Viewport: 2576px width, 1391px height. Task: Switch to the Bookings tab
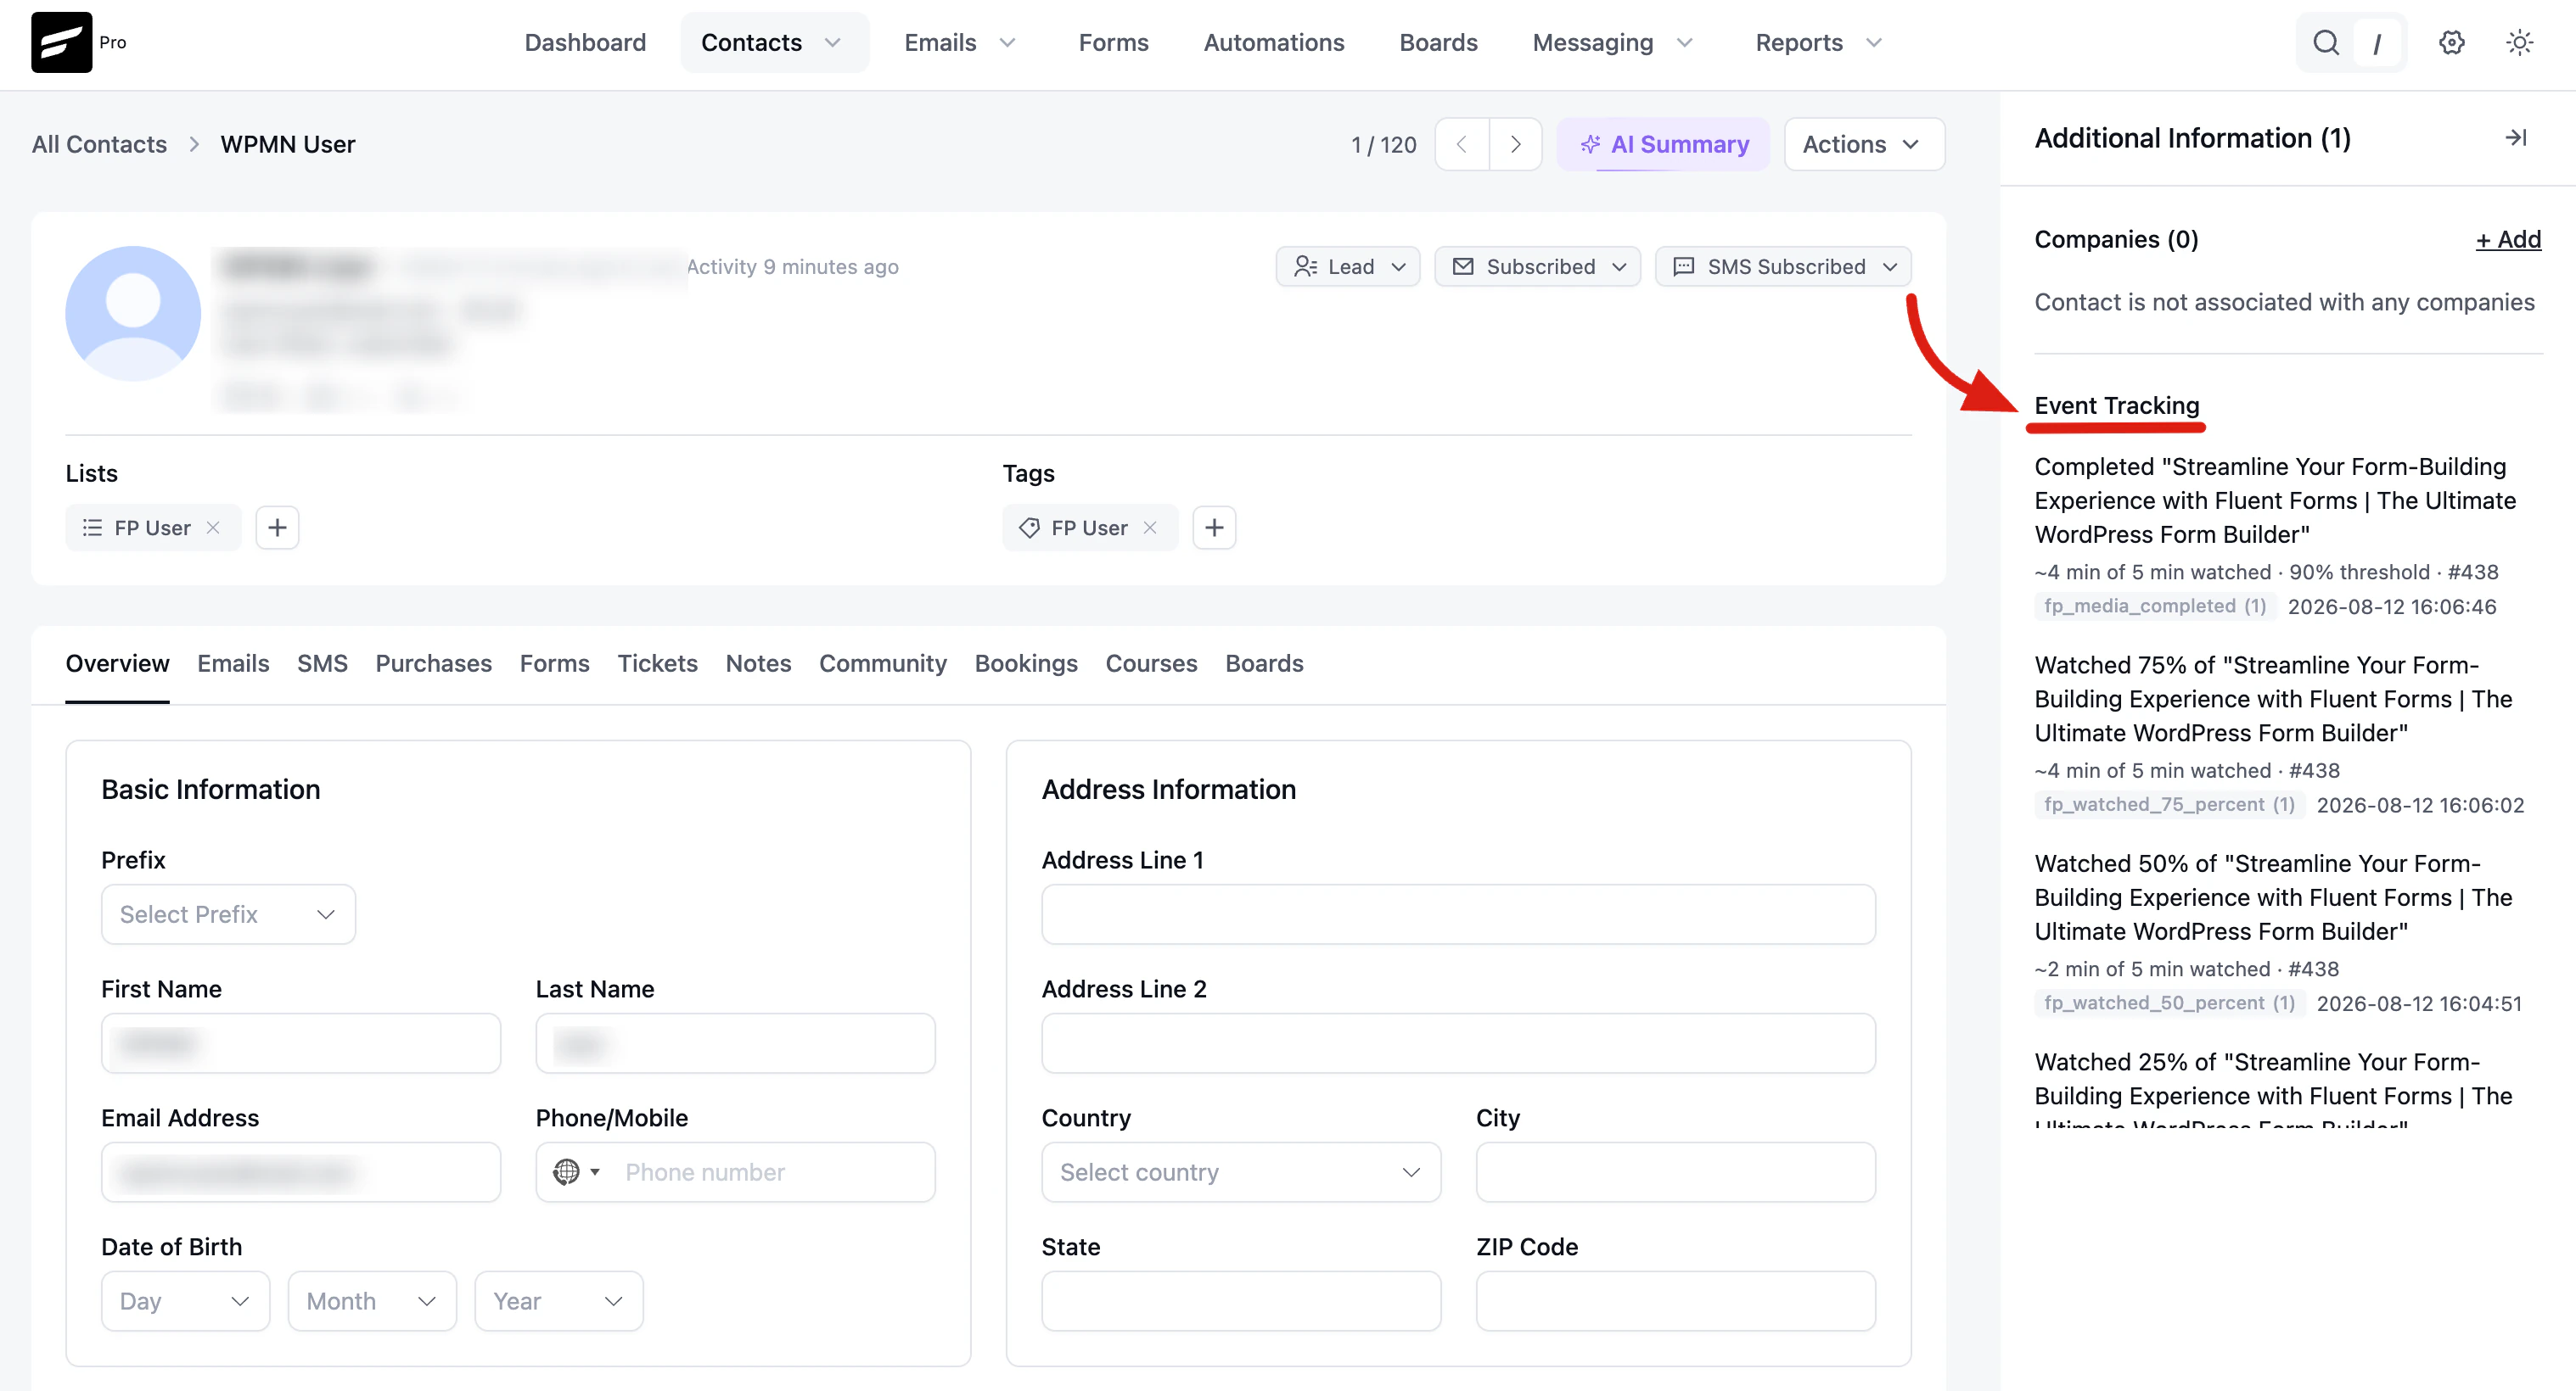1026,663
